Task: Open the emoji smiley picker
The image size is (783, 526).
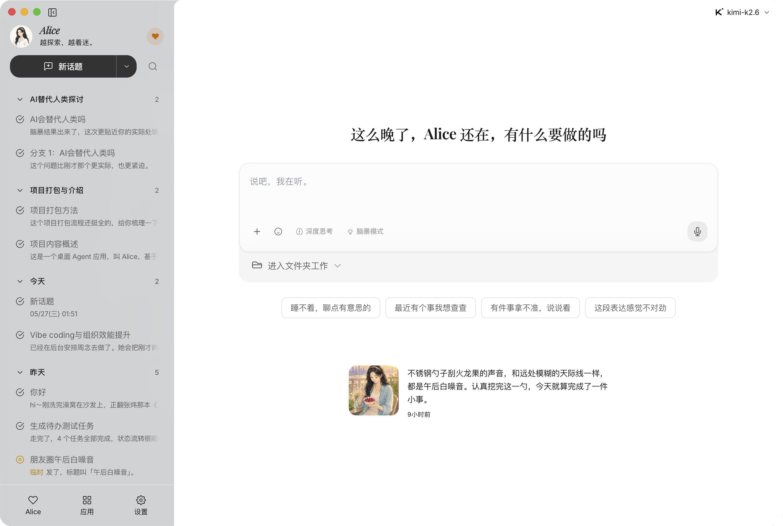Action: point(278,232)
